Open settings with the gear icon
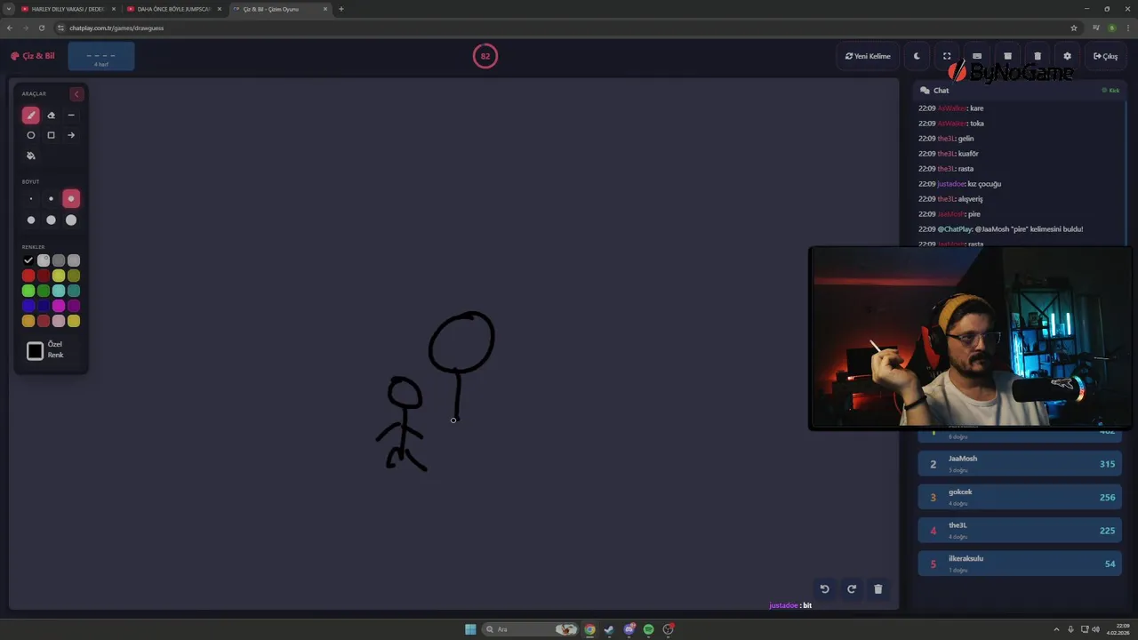 1068,56
